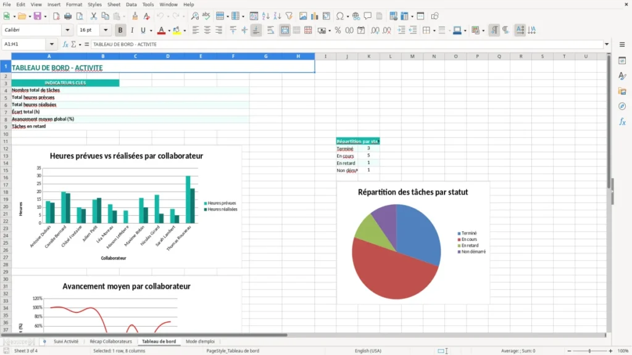This screenshot has width=632, height=355.
Task: Expand the formula bar
Action: (x=607, y=44)
